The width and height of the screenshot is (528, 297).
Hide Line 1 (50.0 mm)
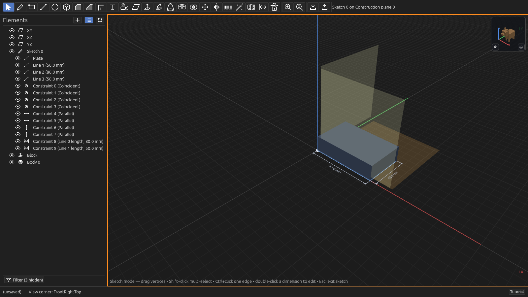(18, 65)
